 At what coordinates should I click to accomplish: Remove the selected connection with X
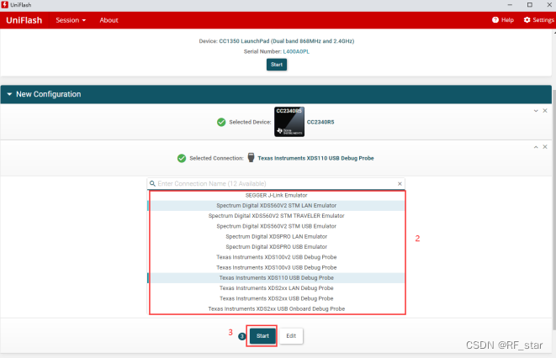pos(545,147)
